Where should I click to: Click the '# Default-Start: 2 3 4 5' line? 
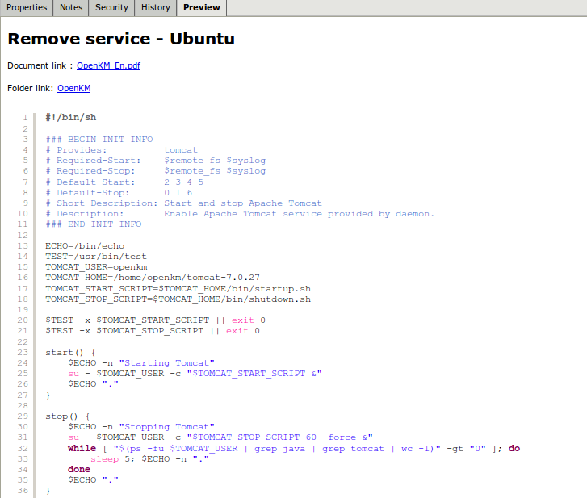pos(124,182)
